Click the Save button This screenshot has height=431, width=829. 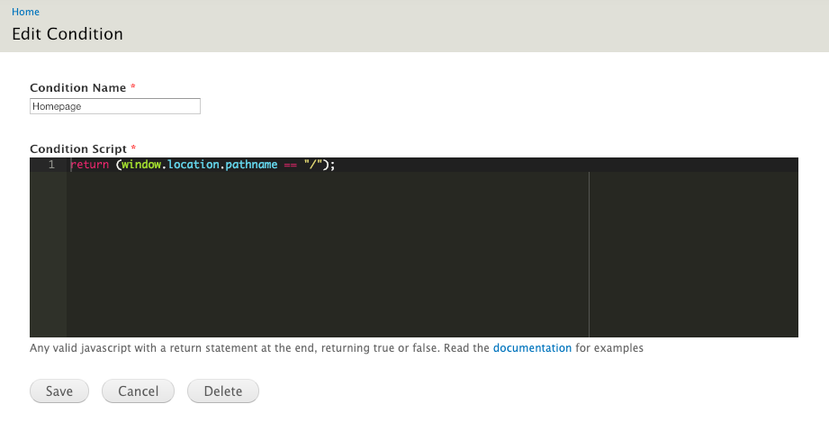(59, 391)
